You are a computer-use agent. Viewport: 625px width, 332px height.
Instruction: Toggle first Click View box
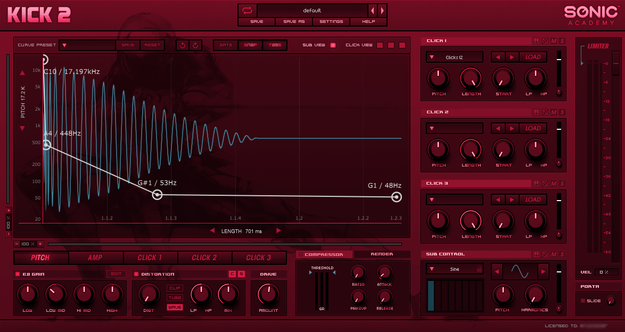tap(380, 45)
